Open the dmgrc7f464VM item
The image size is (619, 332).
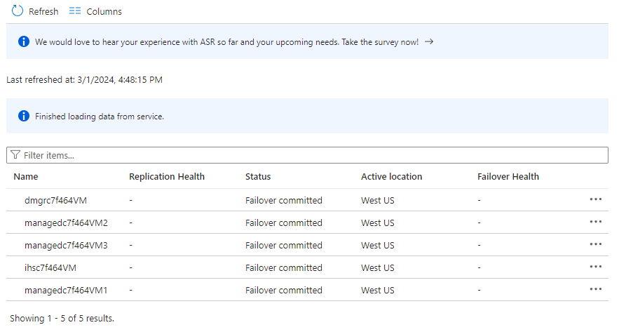tap(55, 200)
